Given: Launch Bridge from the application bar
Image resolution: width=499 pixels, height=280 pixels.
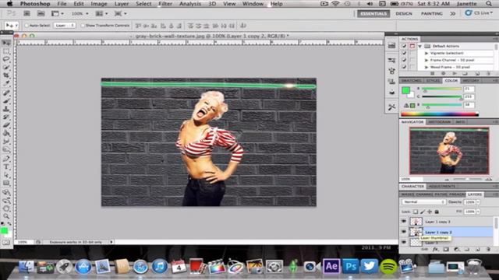Looking at the screenshot, I should tap(27, 14).
